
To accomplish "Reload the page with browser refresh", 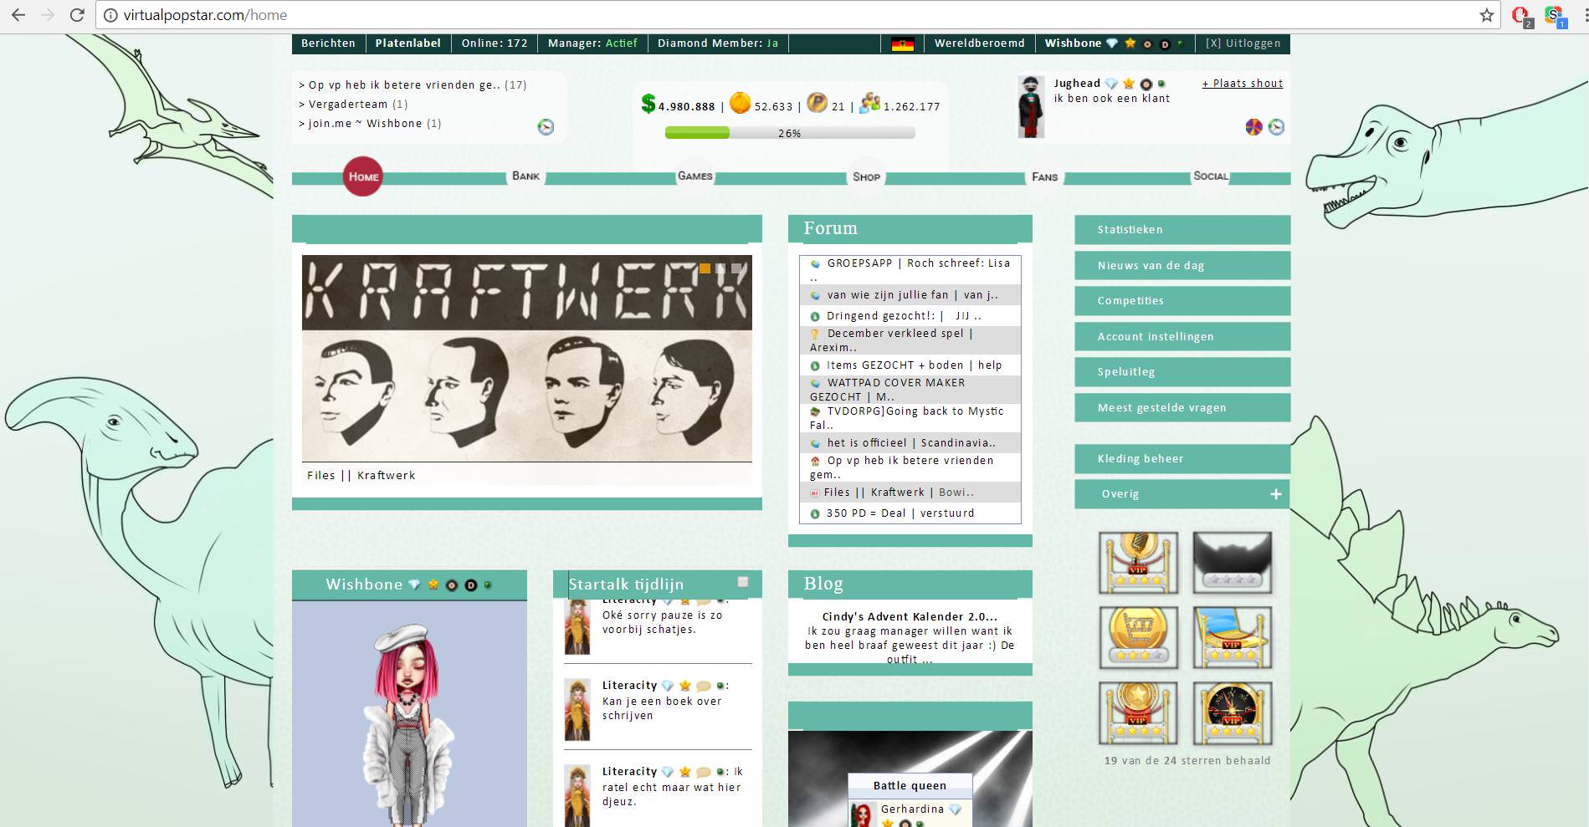I will click(77, 15).
